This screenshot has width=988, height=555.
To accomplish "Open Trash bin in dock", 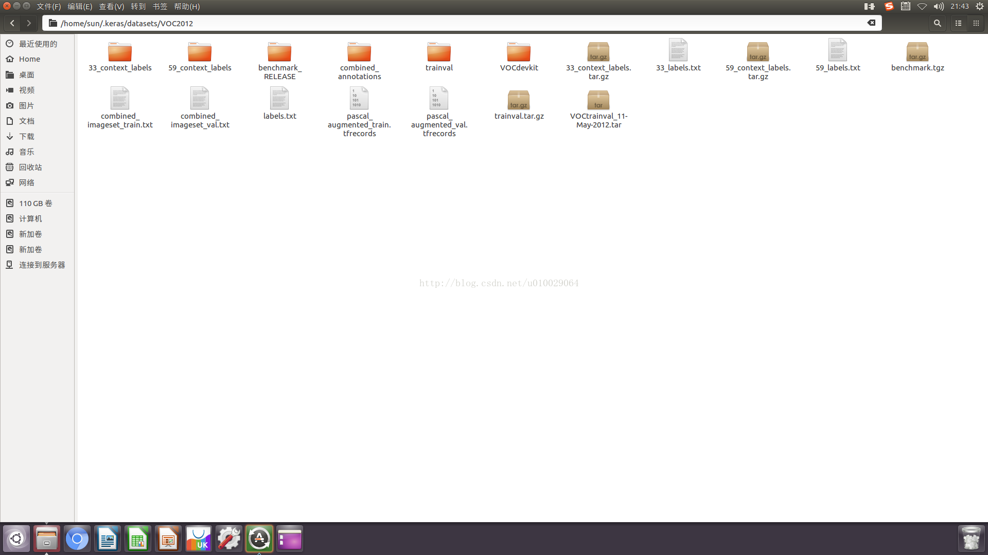I will click(x=971, y=539).
